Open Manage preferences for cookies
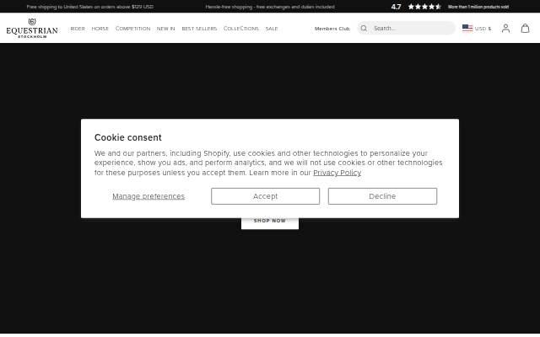 [x=148, y=196]
